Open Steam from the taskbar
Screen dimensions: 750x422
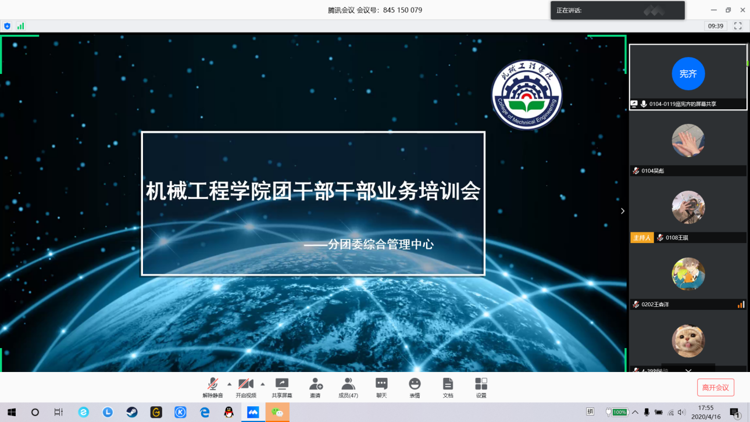pos(132,412)
